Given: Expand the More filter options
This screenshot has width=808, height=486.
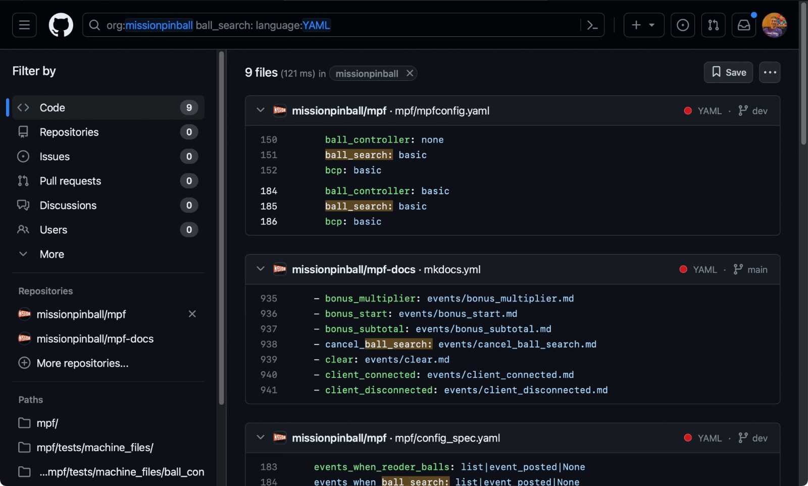Looking at the screenshot, I should (52, 254).
